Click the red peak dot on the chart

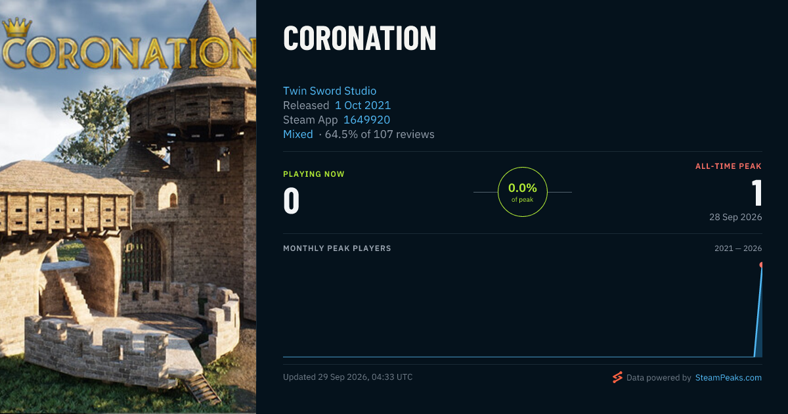coord(761,265)
